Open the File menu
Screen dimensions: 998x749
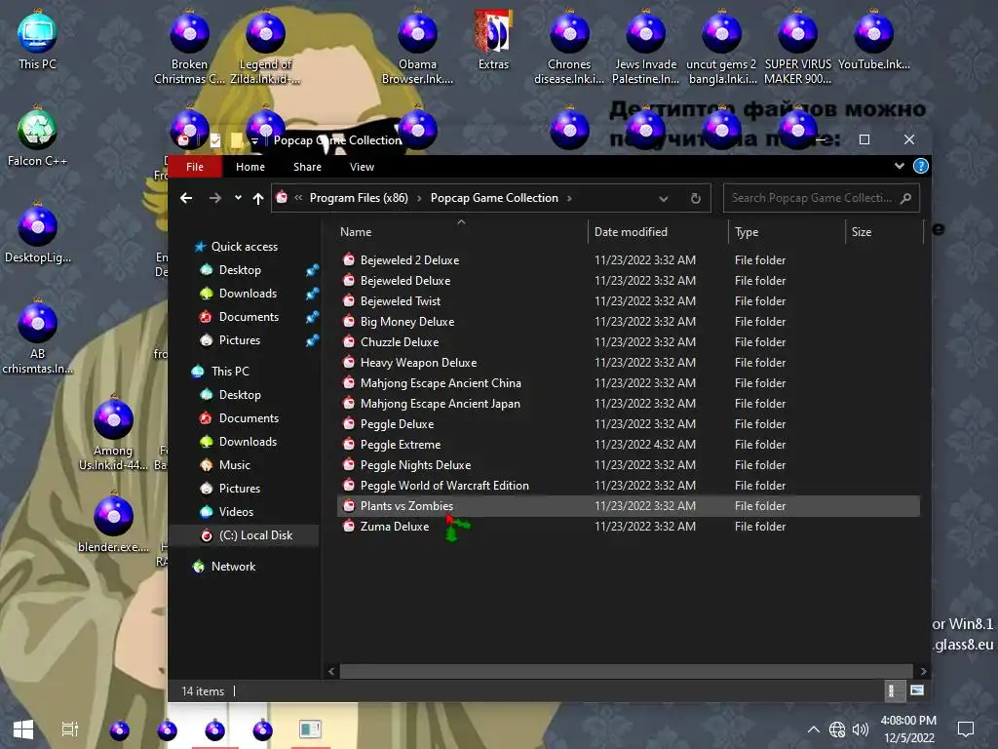pyautogui.click(x=195, y=166)
